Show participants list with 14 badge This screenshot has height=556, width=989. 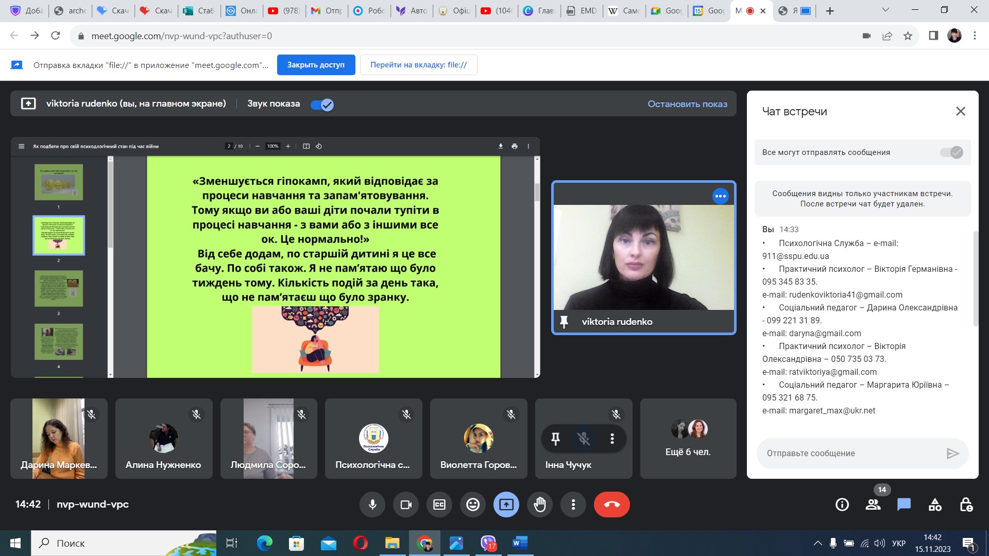pos(873,505)
